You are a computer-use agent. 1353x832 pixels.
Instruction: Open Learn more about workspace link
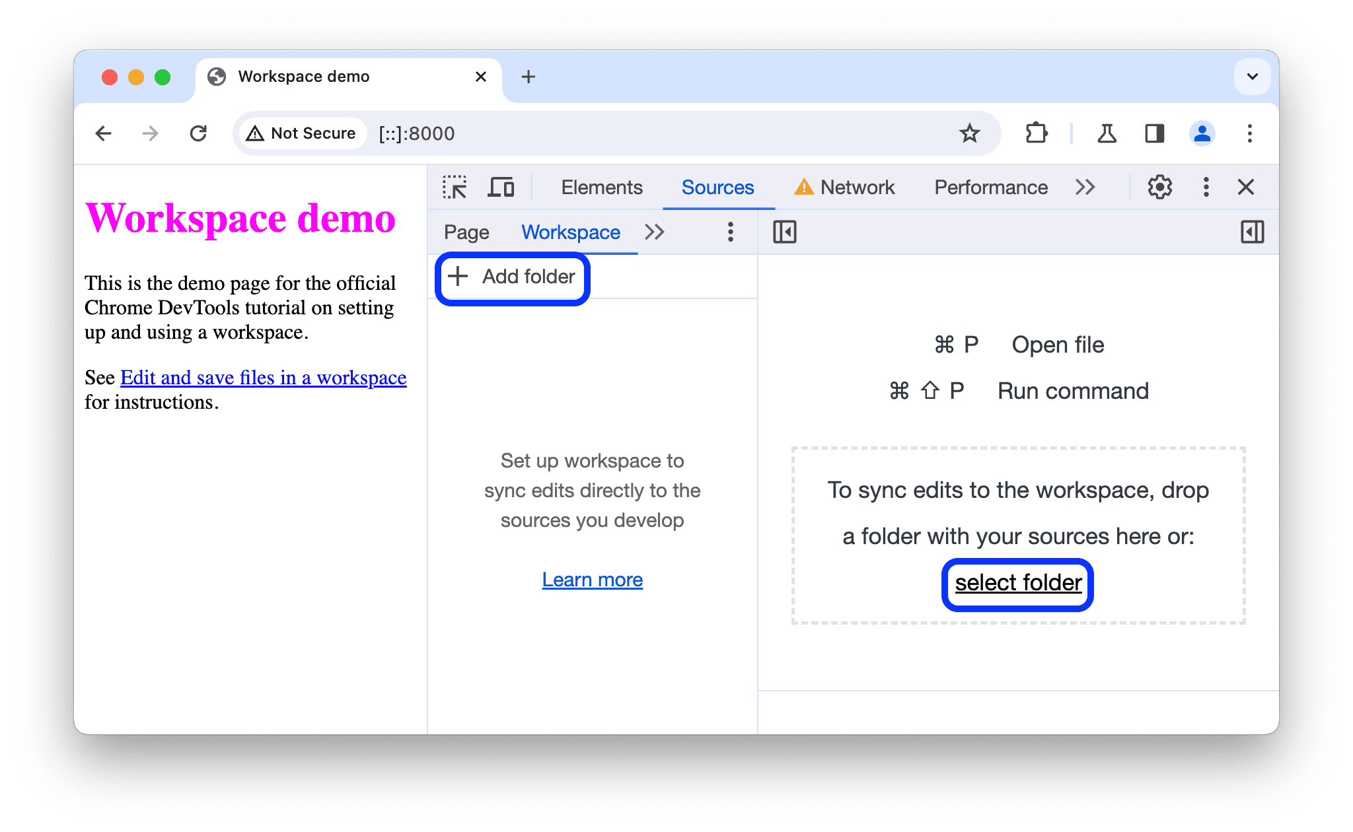(x=593, y=579)
